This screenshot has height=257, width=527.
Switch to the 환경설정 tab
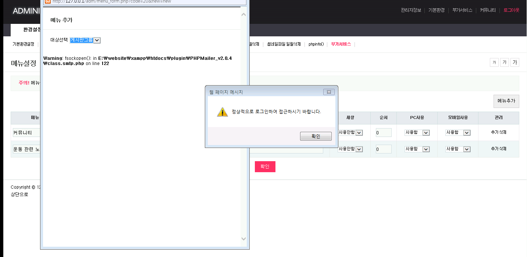pos(32,29)
